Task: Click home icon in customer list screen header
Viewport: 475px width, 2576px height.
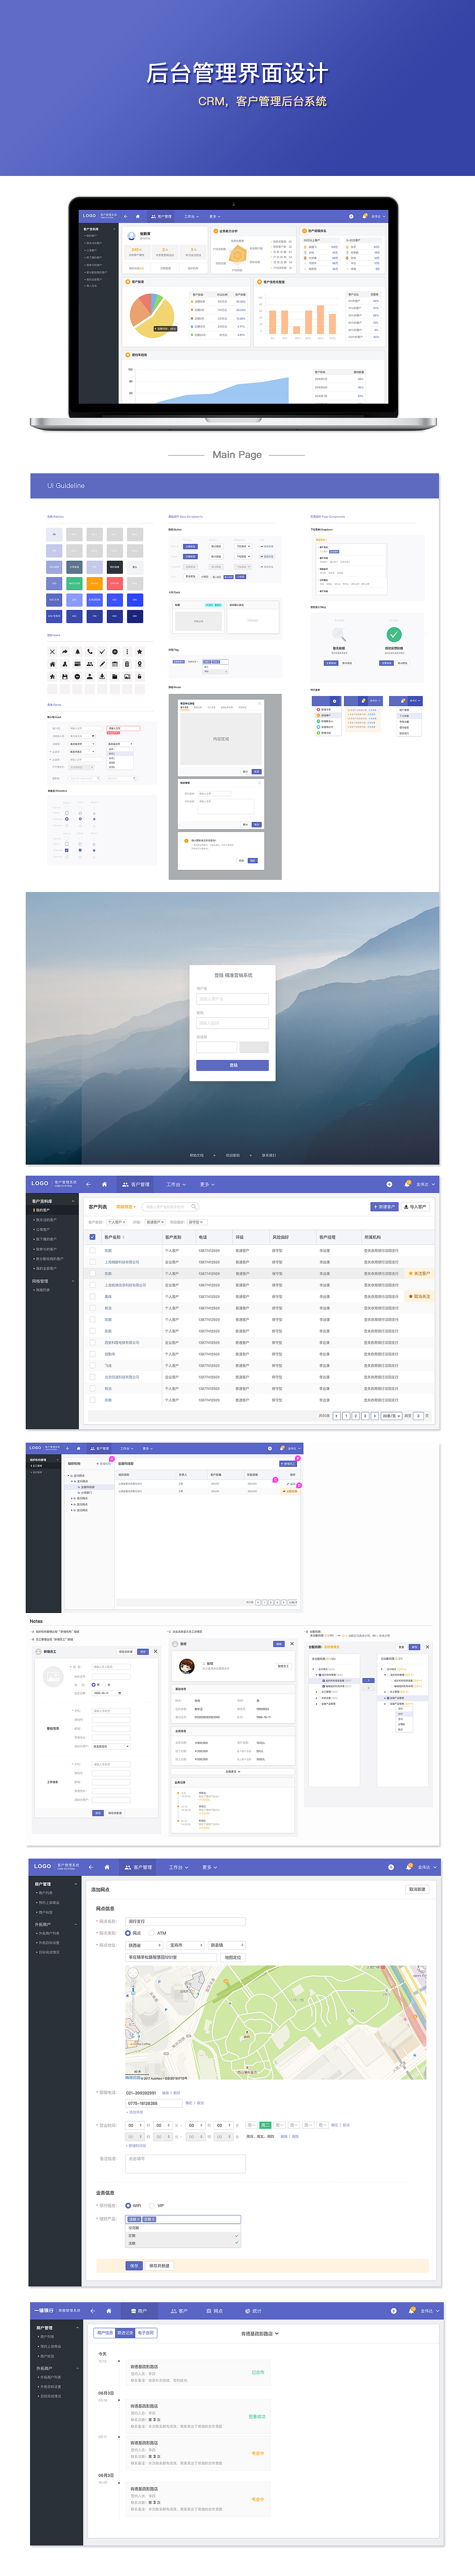Action: coord(104,1184)
